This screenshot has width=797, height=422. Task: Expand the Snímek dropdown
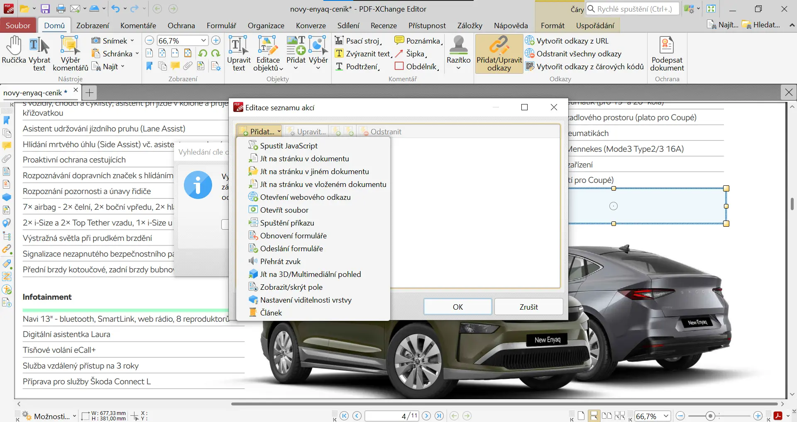coord(132,41)
